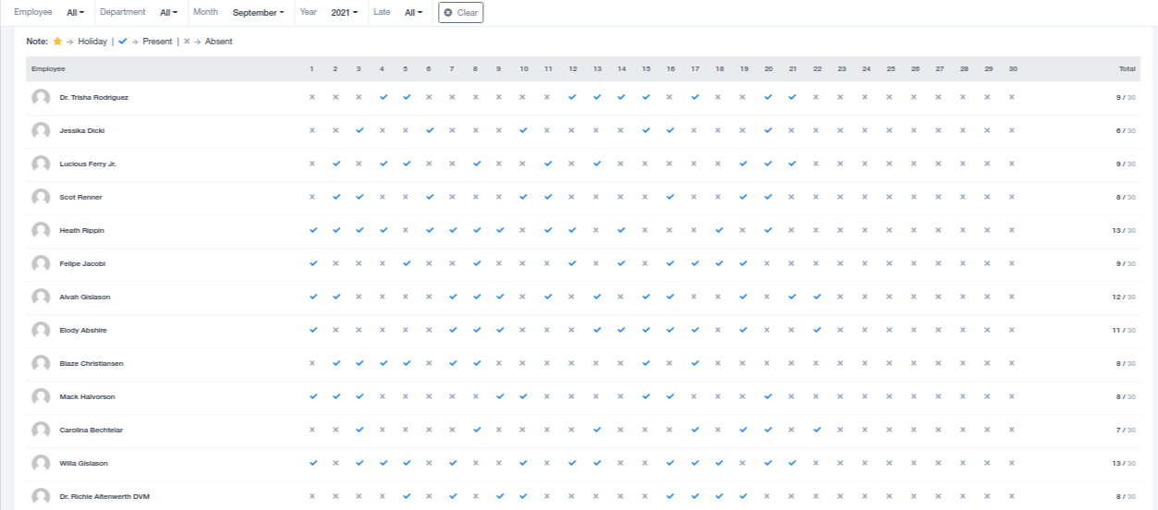
Task: Click Elody Abshire's 11 / 30 total
Action: tap(1124, 331)
